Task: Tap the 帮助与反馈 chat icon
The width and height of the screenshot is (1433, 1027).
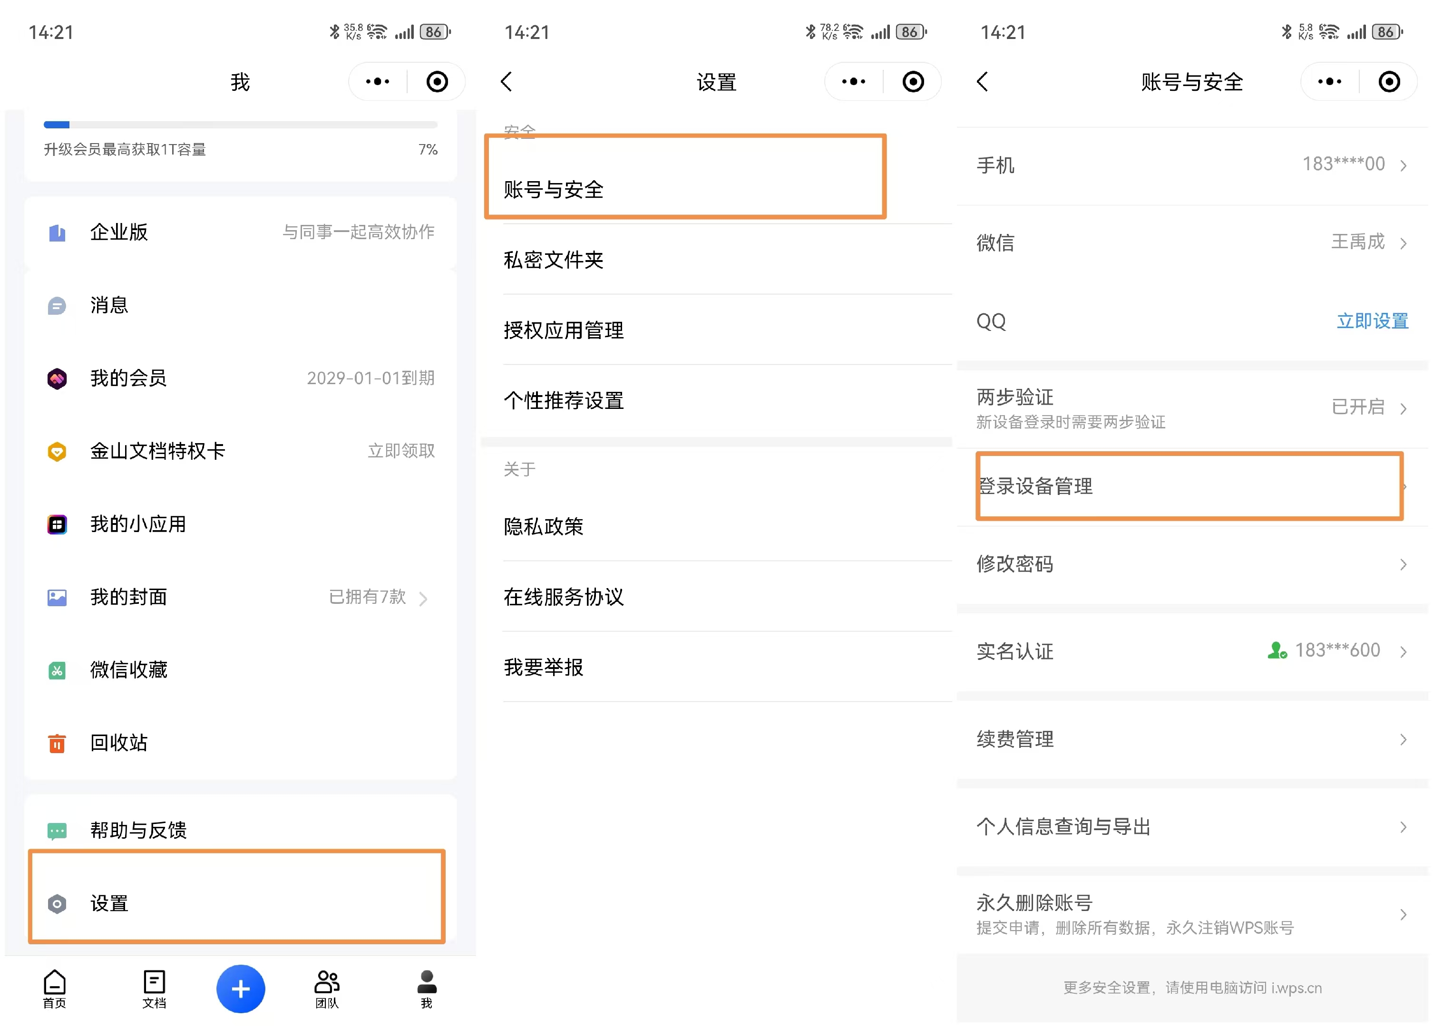Action: (57, 831)
